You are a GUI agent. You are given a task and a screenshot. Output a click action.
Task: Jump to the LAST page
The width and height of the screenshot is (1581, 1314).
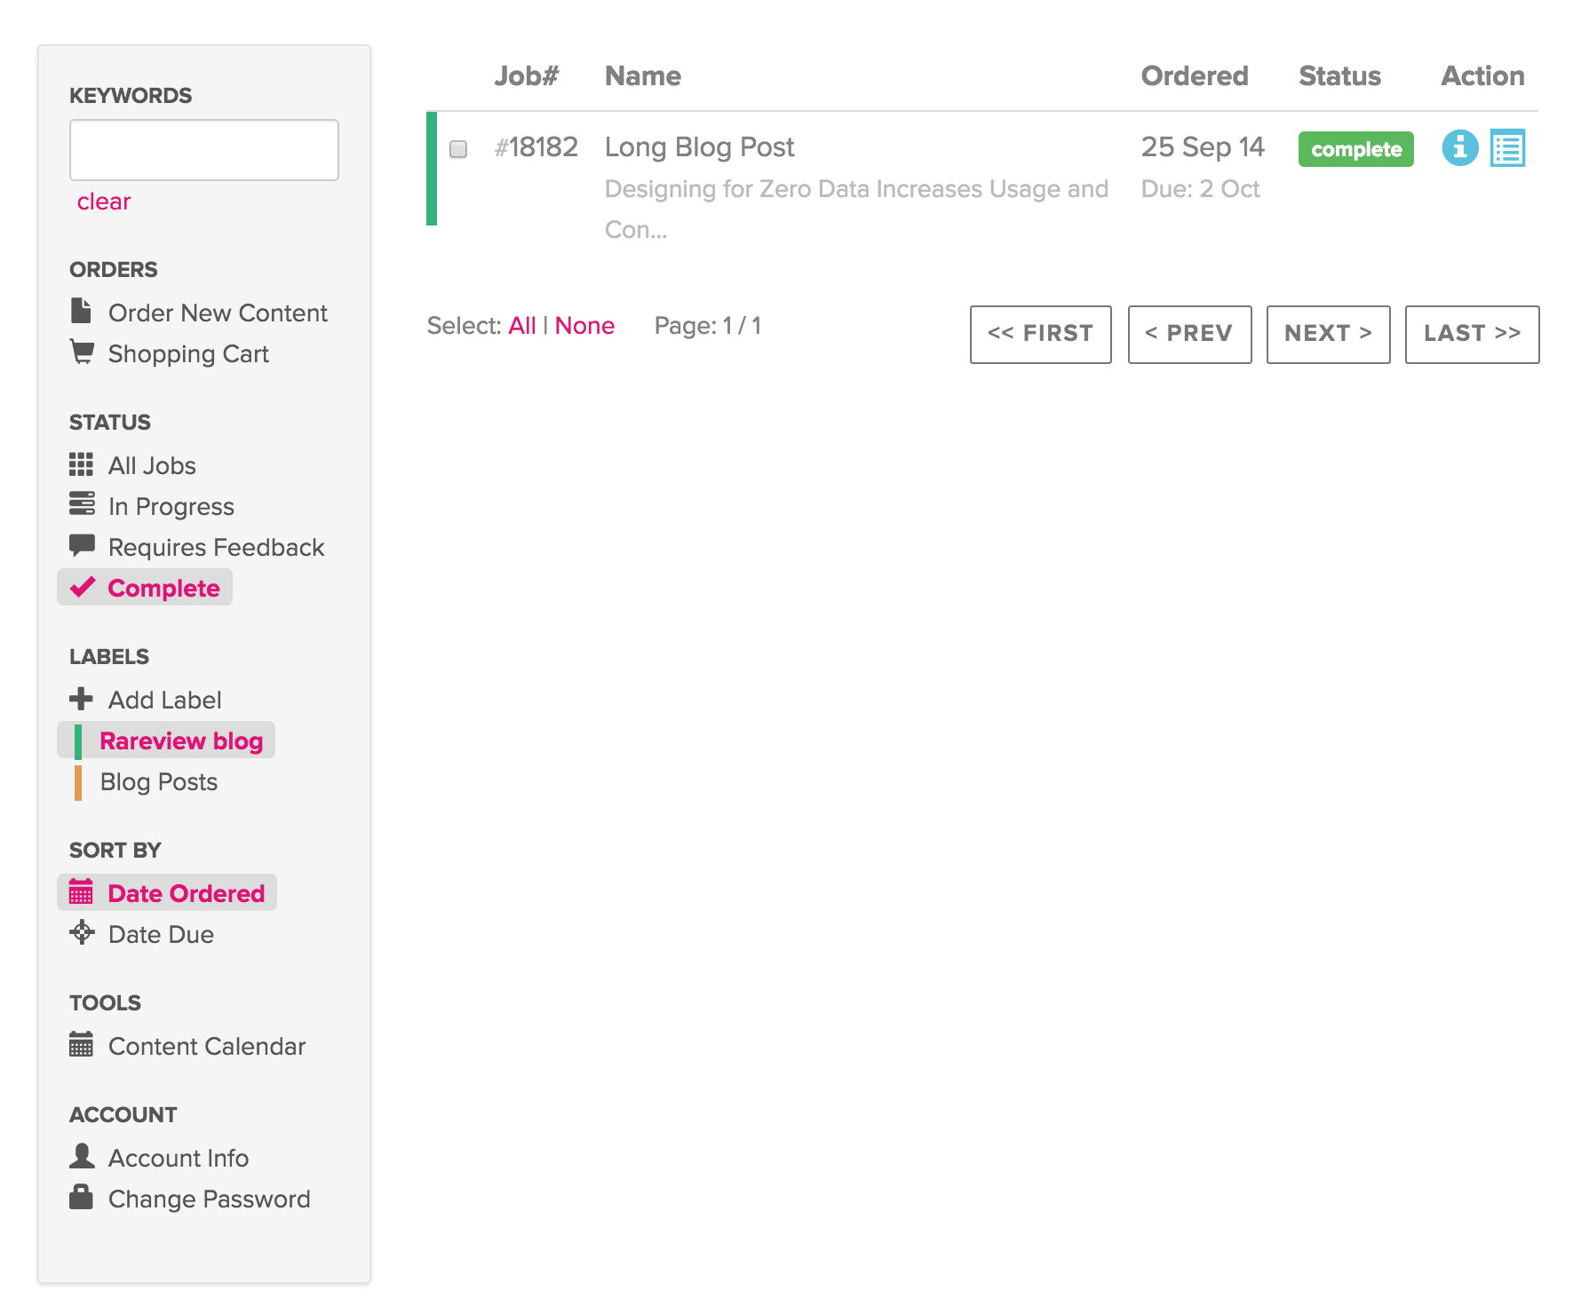click(x=1473, y=334)
